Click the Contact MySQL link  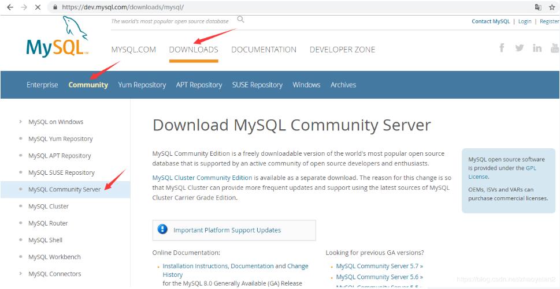pos(491,21)
